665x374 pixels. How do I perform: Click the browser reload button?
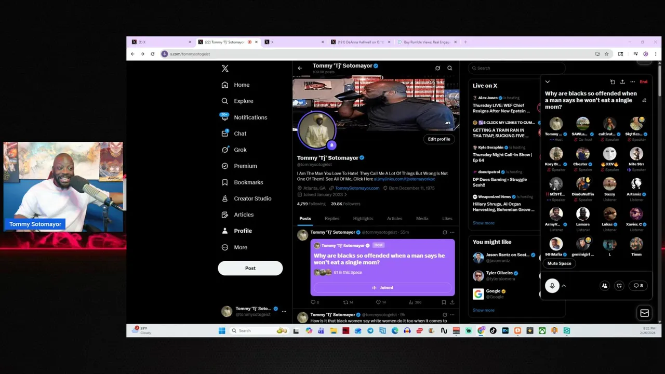152,54
